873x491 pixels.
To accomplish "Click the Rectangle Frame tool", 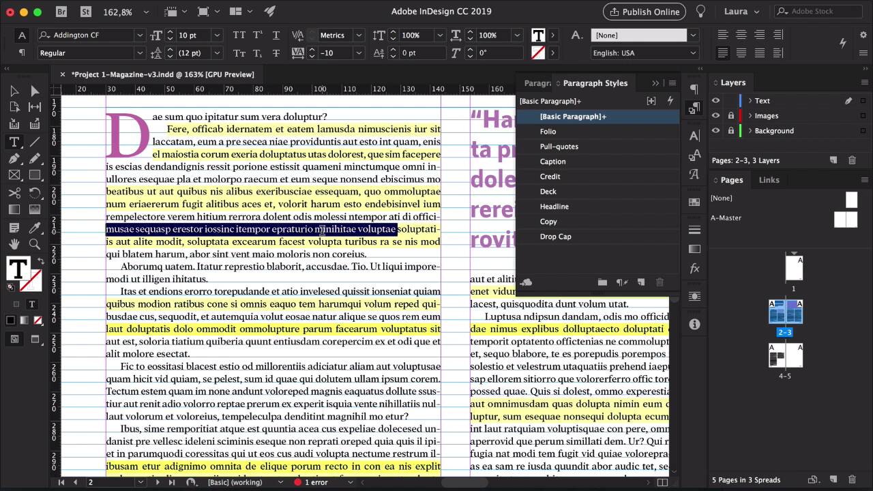I will point(14,176).
